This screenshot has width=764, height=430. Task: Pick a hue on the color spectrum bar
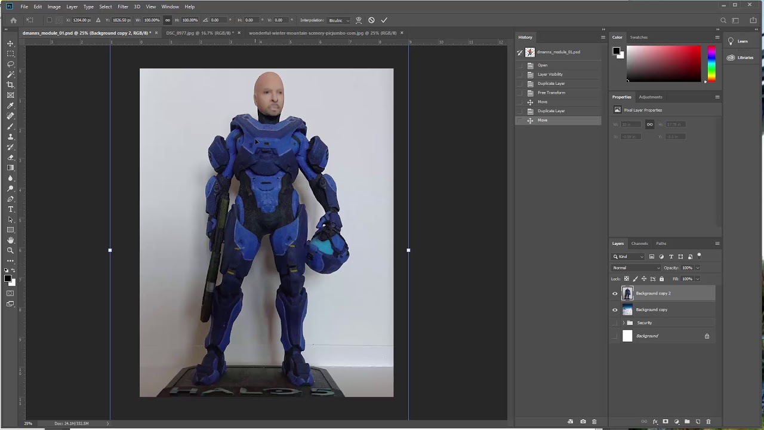(x=711, y=63)
